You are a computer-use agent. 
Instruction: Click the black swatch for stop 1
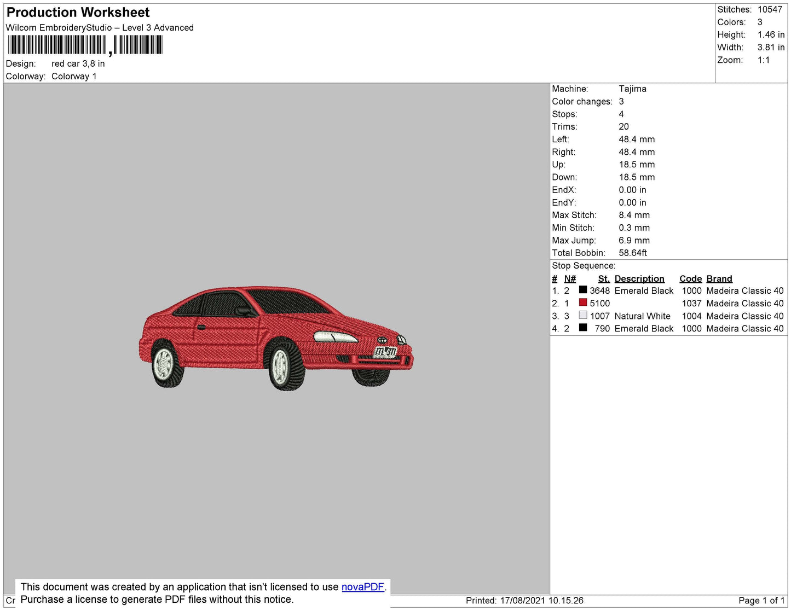tap(583, 290)
